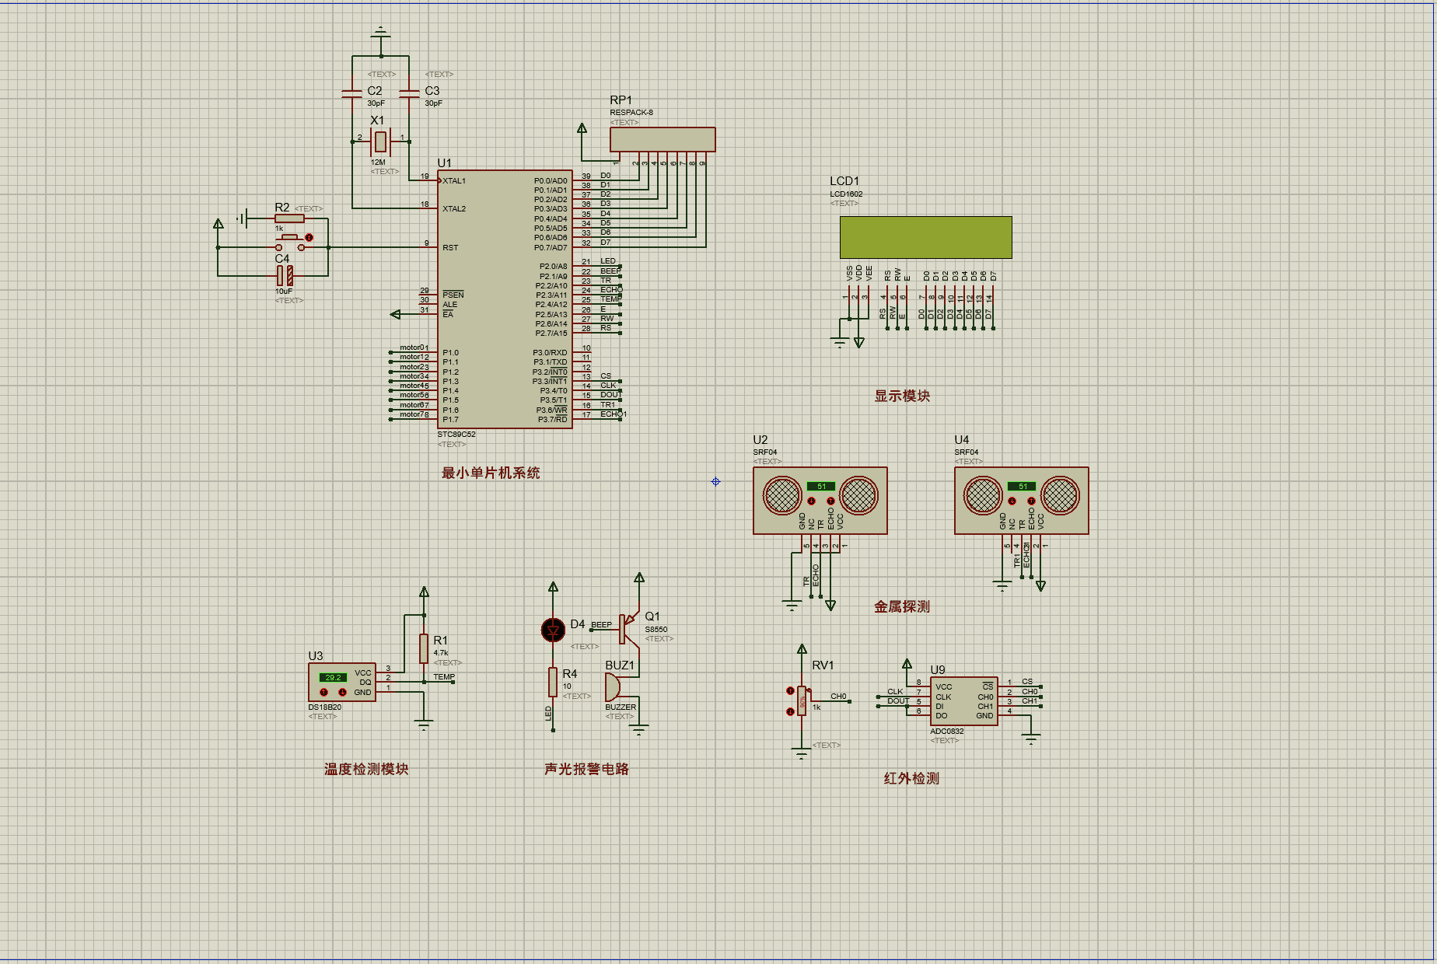Click the 'STC89C52' text below U1

pos(456,435)
